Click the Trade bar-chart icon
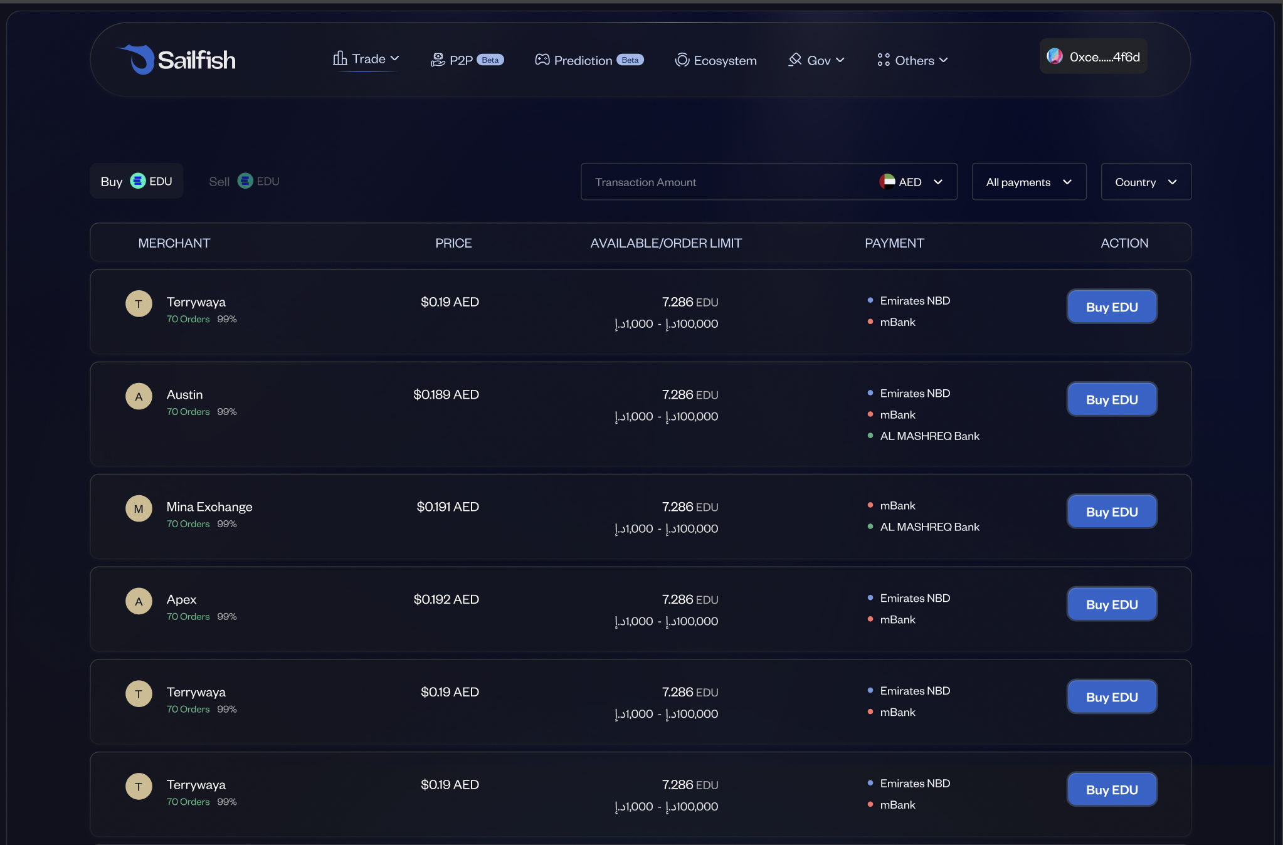1283x845 pixels. tap(340, 58)
